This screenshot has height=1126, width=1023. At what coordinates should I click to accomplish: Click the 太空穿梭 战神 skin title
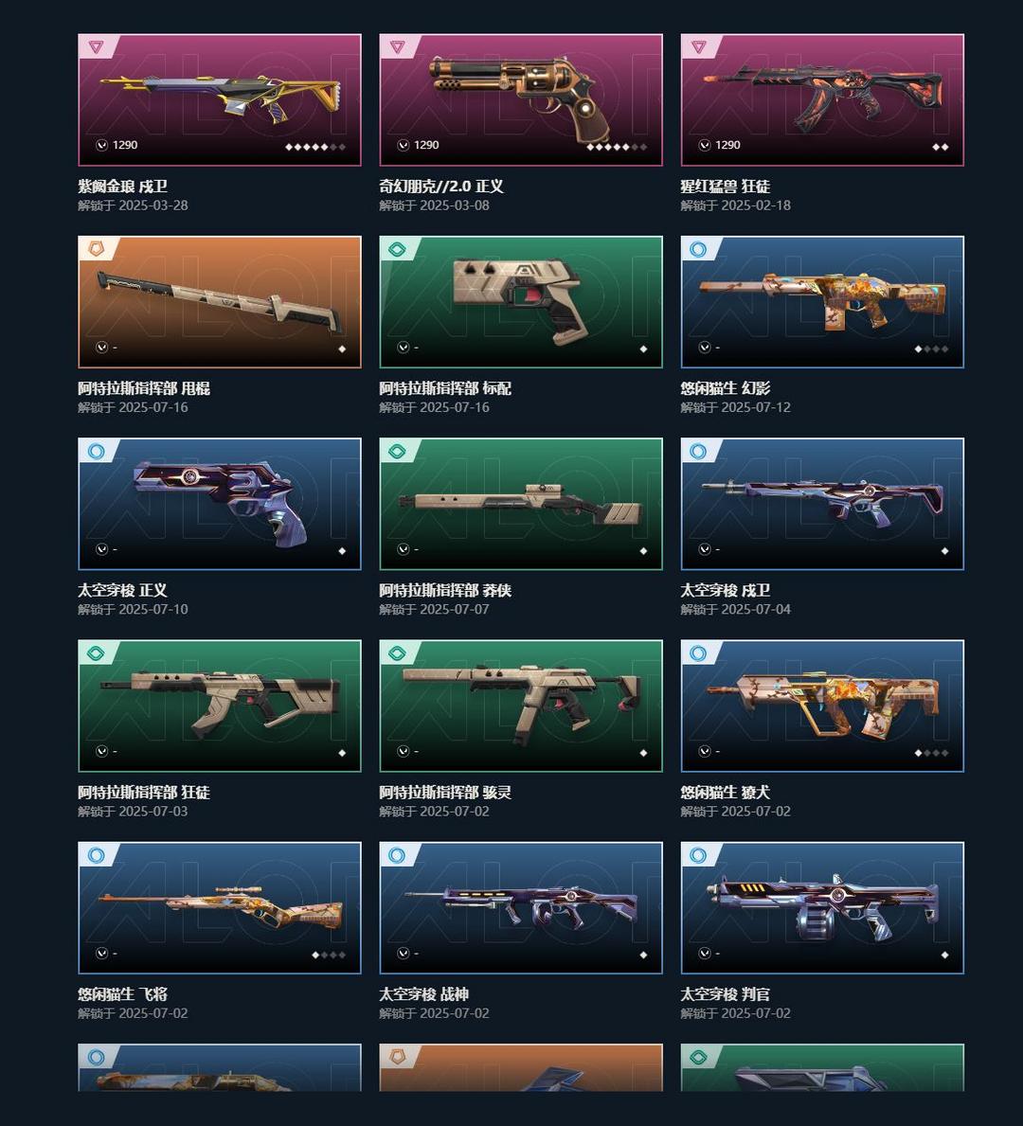click(423, 993)
